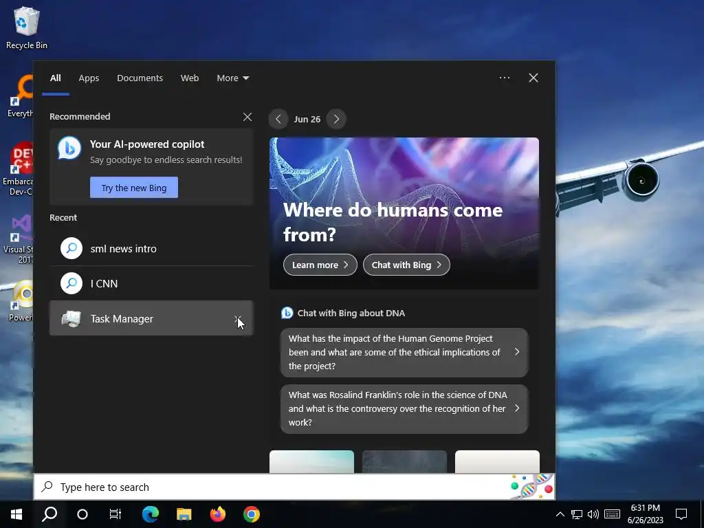Screen dimensions: 704x528
Task: Open File Explorer from taskbar
Action: tap(184, 514)
